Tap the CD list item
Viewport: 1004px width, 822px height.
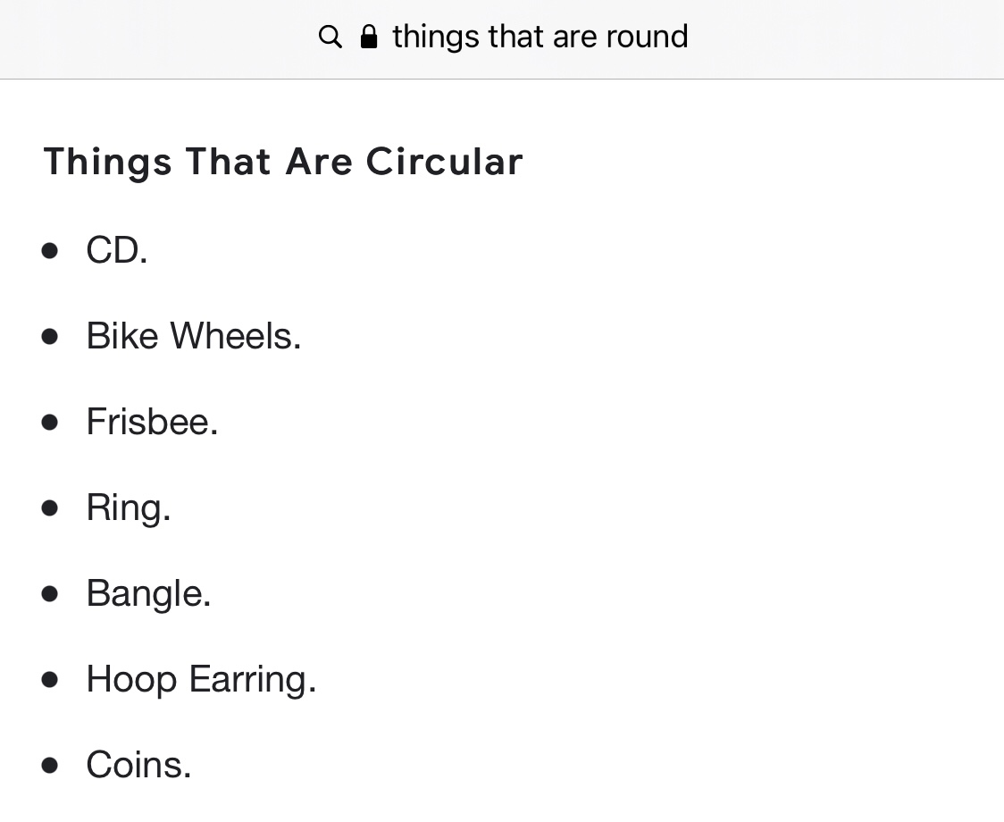(116, 250)
